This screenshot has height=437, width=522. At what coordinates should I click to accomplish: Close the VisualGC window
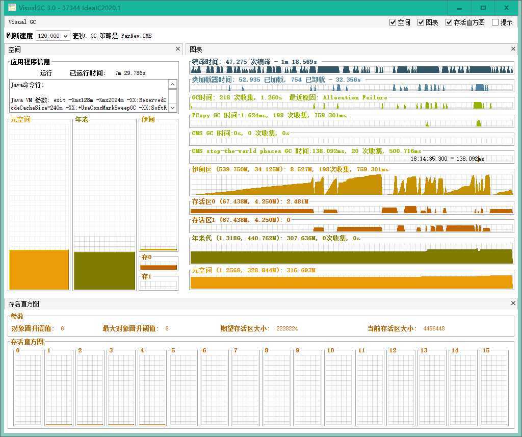click(506, 8)
